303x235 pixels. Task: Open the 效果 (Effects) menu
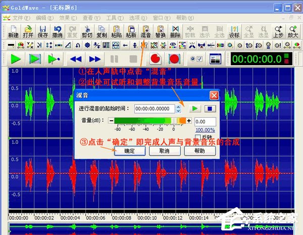(x=65, y=18)
